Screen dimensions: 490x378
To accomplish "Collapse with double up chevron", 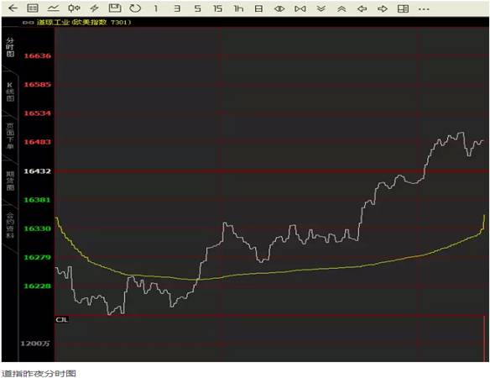I will [341, 8].
